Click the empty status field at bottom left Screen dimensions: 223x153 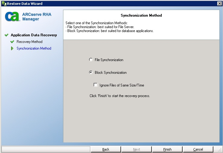[x=46, y=149]
